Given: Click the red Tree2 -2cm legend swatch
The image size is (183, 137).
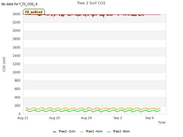Looking at the screenshot, I should coord(55,132).
